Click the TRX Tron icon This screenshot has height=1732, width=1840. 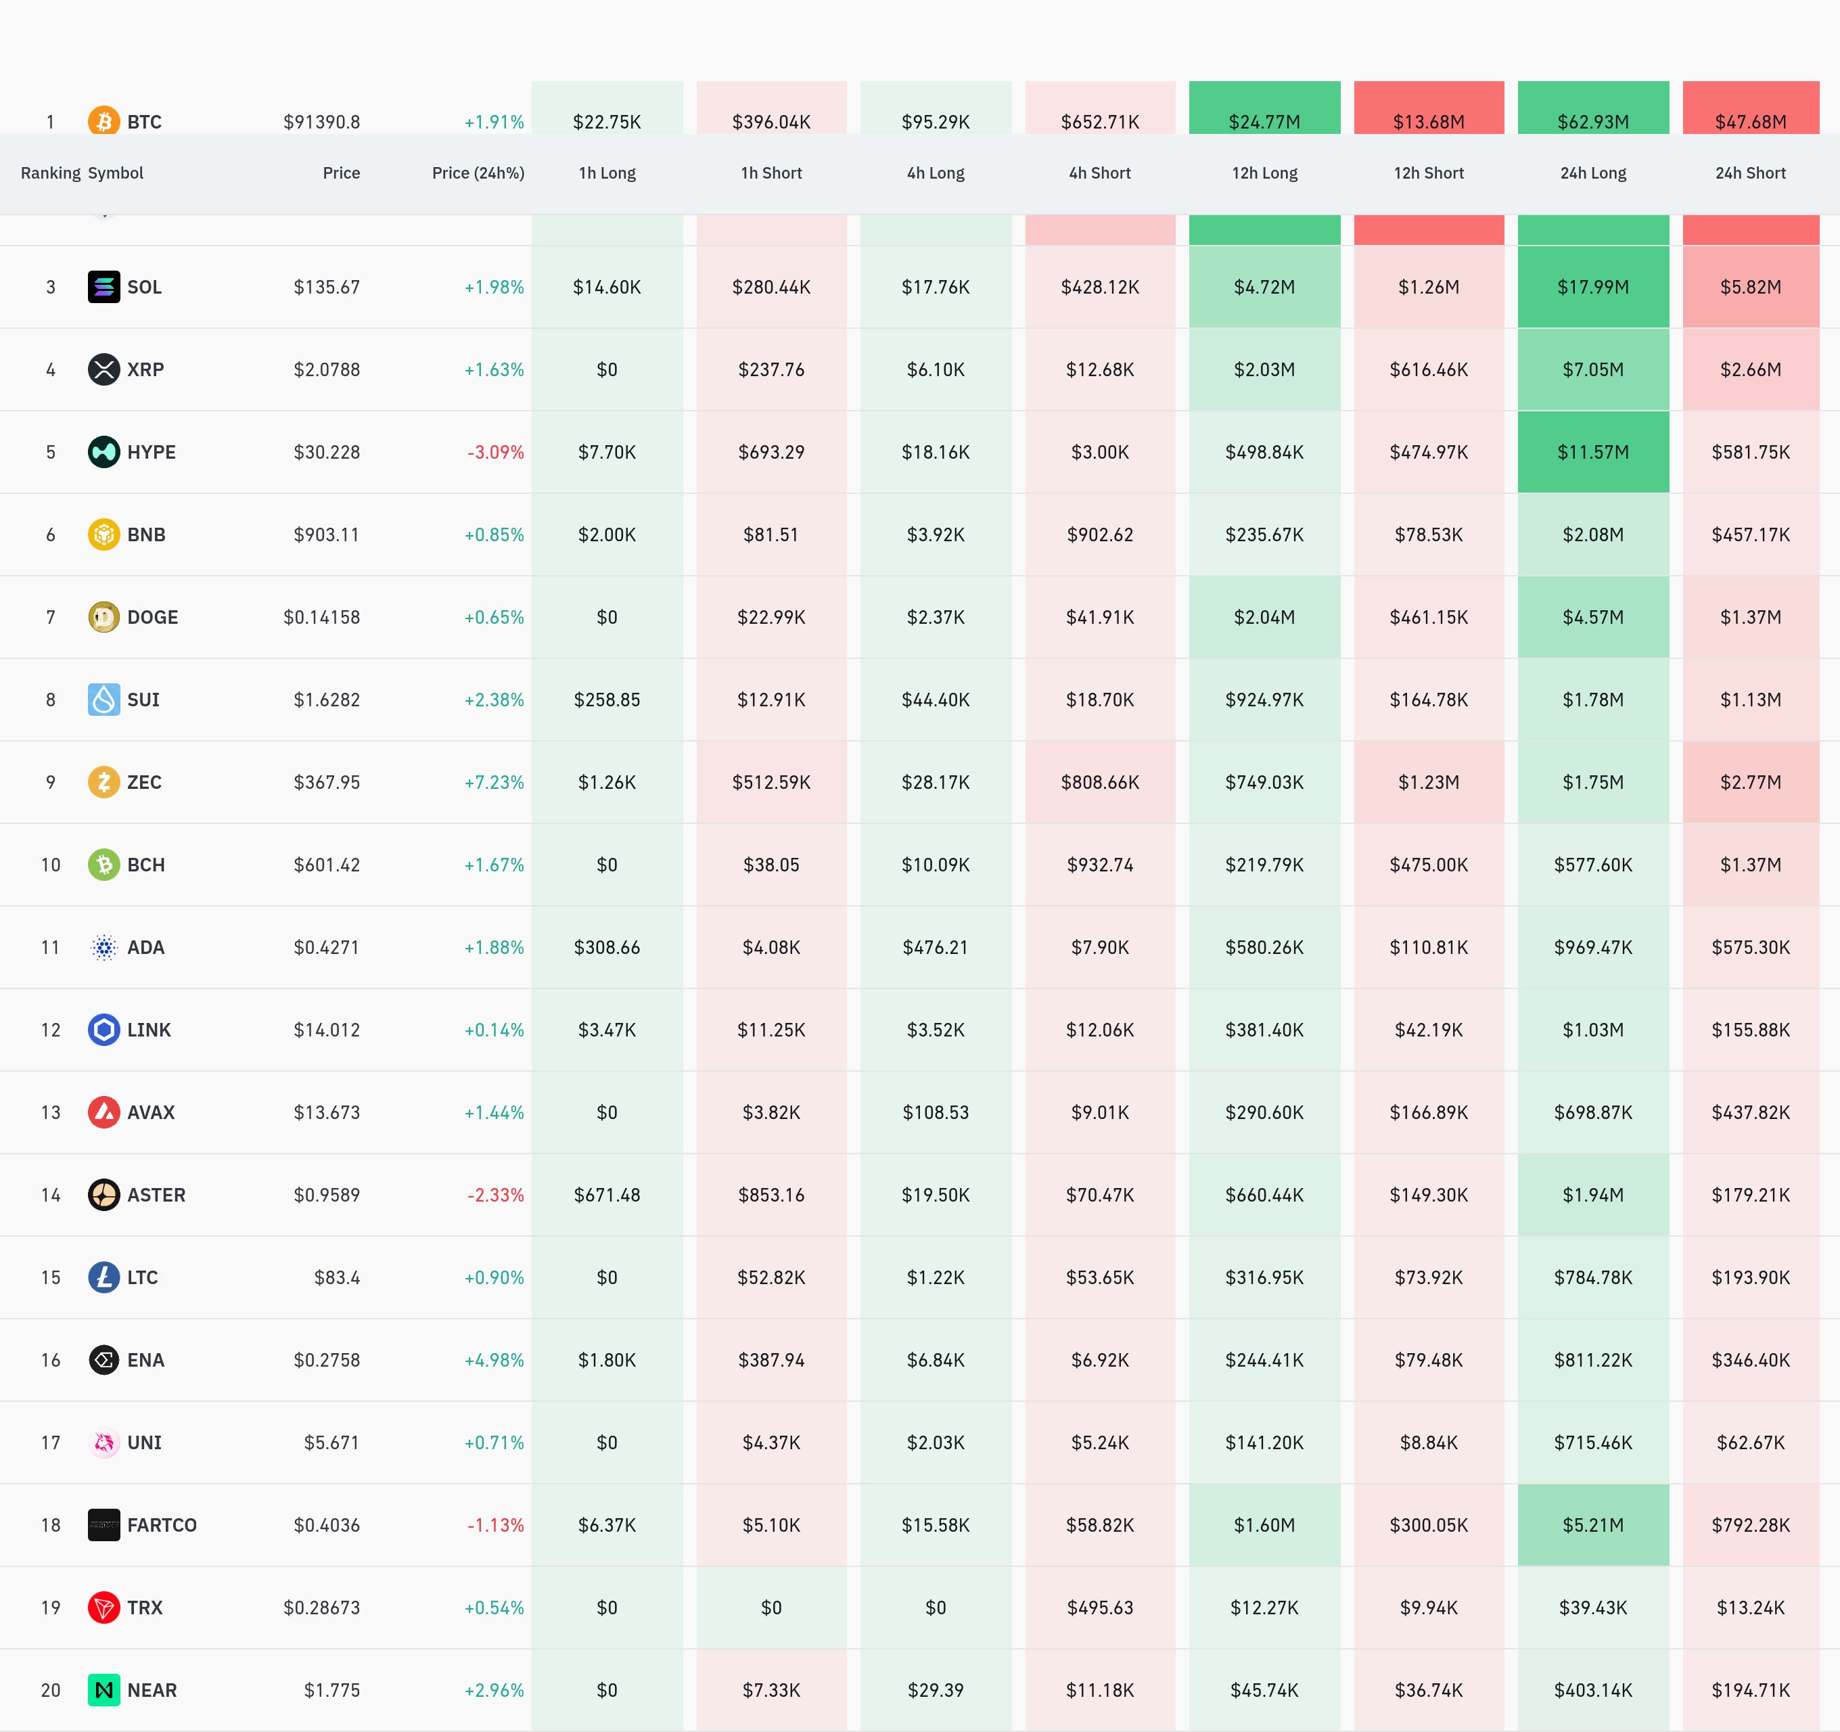103,1608
